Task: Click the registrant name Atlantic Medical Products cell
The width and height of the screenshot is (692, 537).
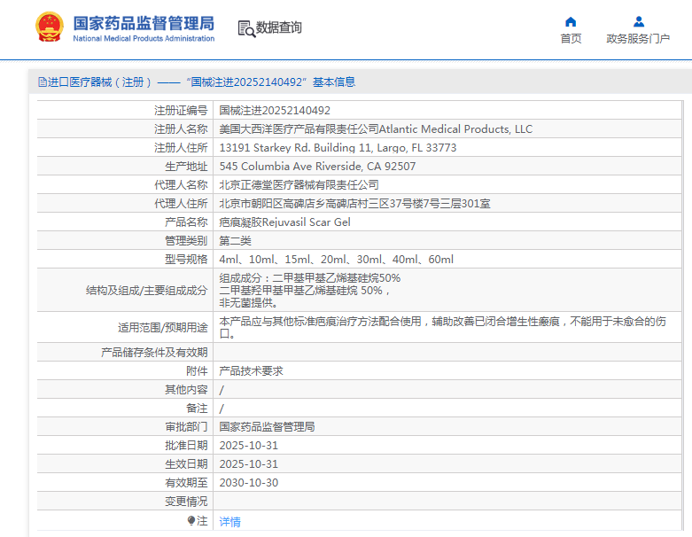Action: [376, 129]
